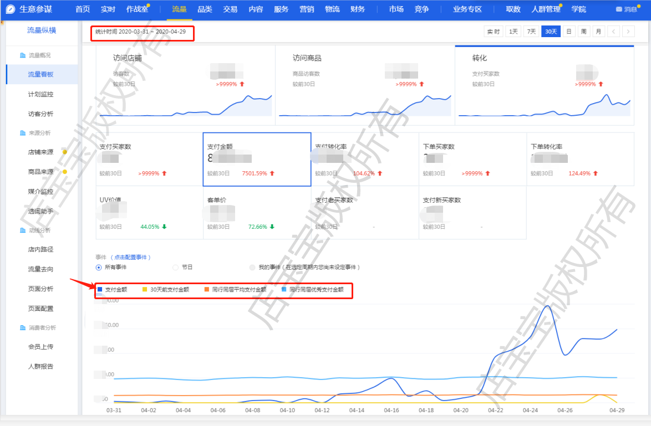The image size is (651, 426).
Task: Select the 节日 radio button
Action: point(176,267)
